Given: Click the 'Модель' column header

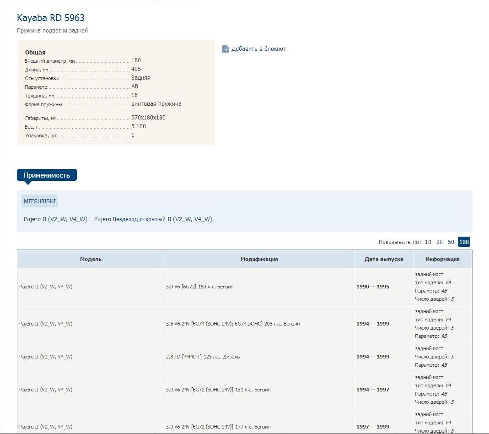Looking at the screenshot, I should click(91, 259).
